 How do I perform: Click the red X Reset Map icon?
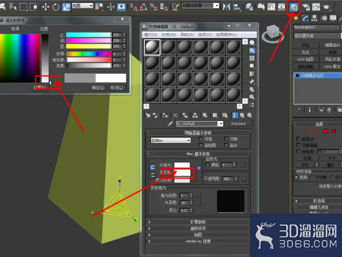(x=175, y=115)
